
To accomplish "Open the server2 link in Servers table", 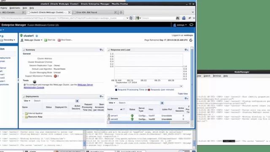I will coord(114,119).
